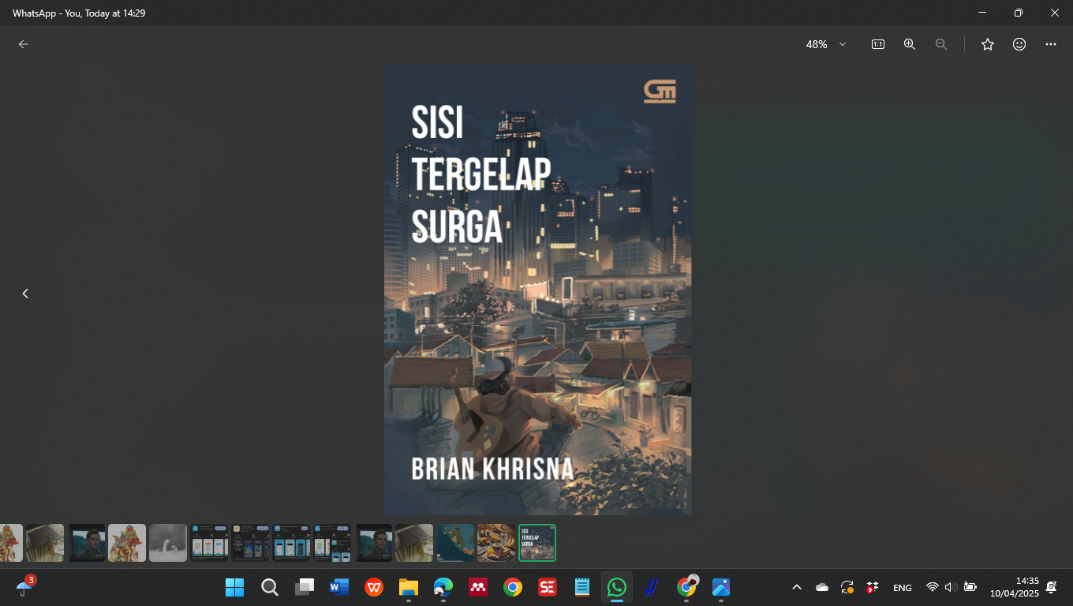This screenshot has width=1073, height=606.
Task: Open the notification center bell icon
Action: click(x=1052, y=587)
